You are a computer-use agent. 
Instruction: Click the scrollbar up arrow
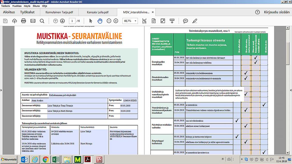(x=288, y=28)
